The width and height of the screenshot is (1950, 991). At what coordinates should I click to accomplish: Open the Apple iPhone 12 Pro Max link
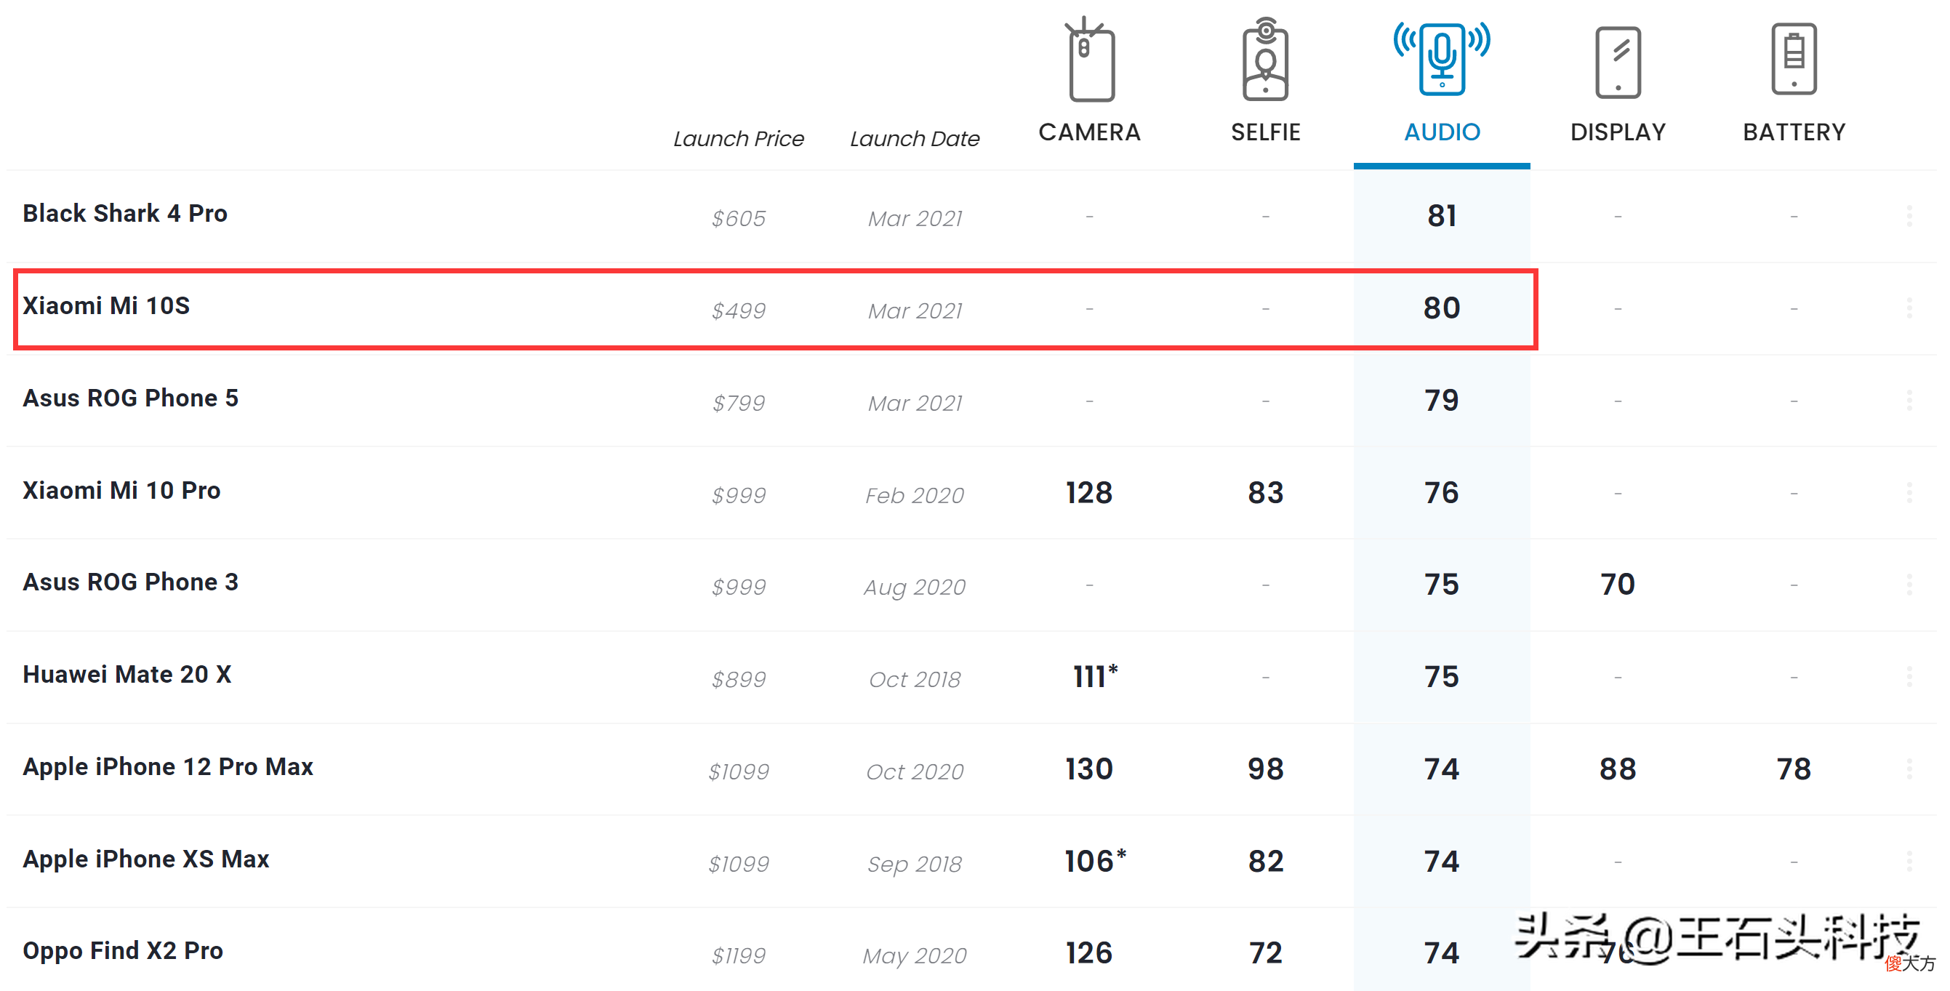point(167,767)
